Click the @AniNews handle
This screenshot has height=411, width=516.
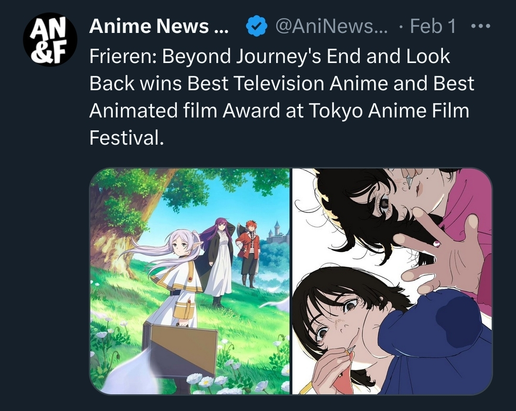click(x=332, y=26)
